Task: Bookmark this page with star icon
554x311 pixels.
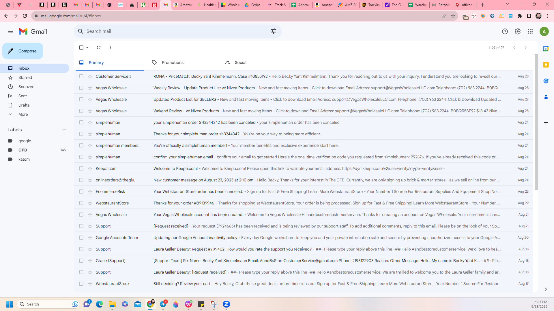Action: coord(453,16)
